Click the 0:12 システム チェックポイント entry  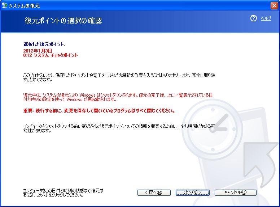51,55
